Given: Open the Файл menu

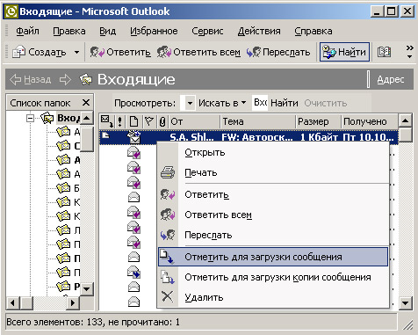Looking at the screenshot, I should 27,31.
